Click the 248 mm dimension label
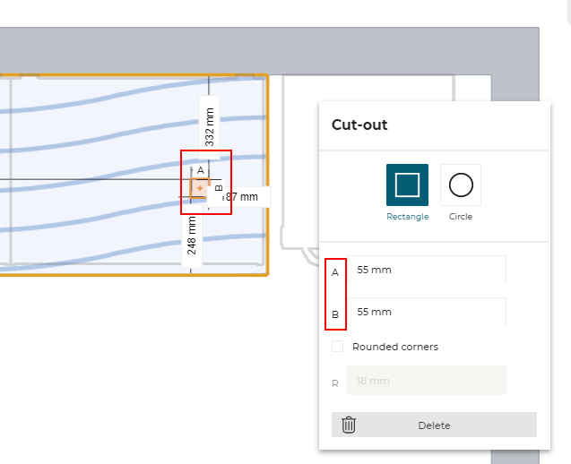Image resolution: width=571 pixels, height=464 pixels. pos(192,236)
